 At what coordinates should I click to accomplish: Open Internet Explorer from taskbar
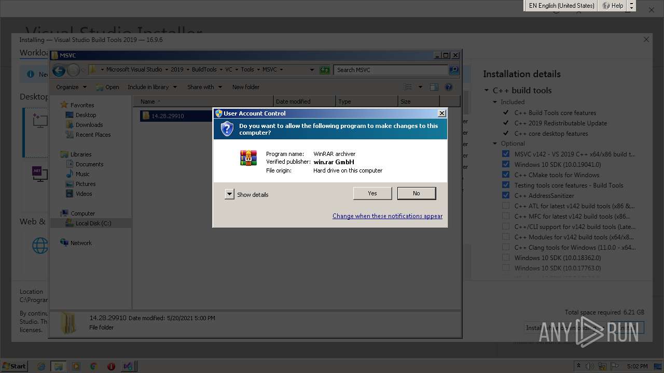coord(41,366)
